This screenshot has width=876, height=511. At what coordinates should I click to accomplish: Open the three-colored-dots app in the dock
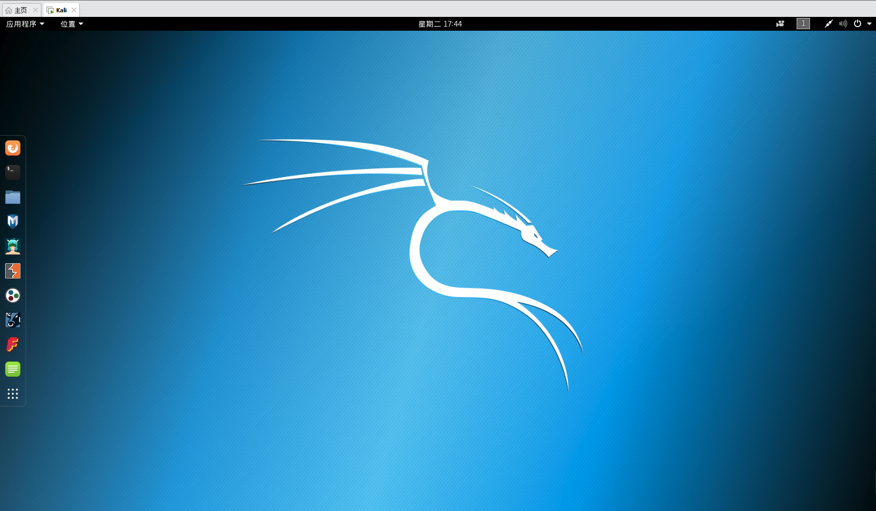click(x=13, y=295)
